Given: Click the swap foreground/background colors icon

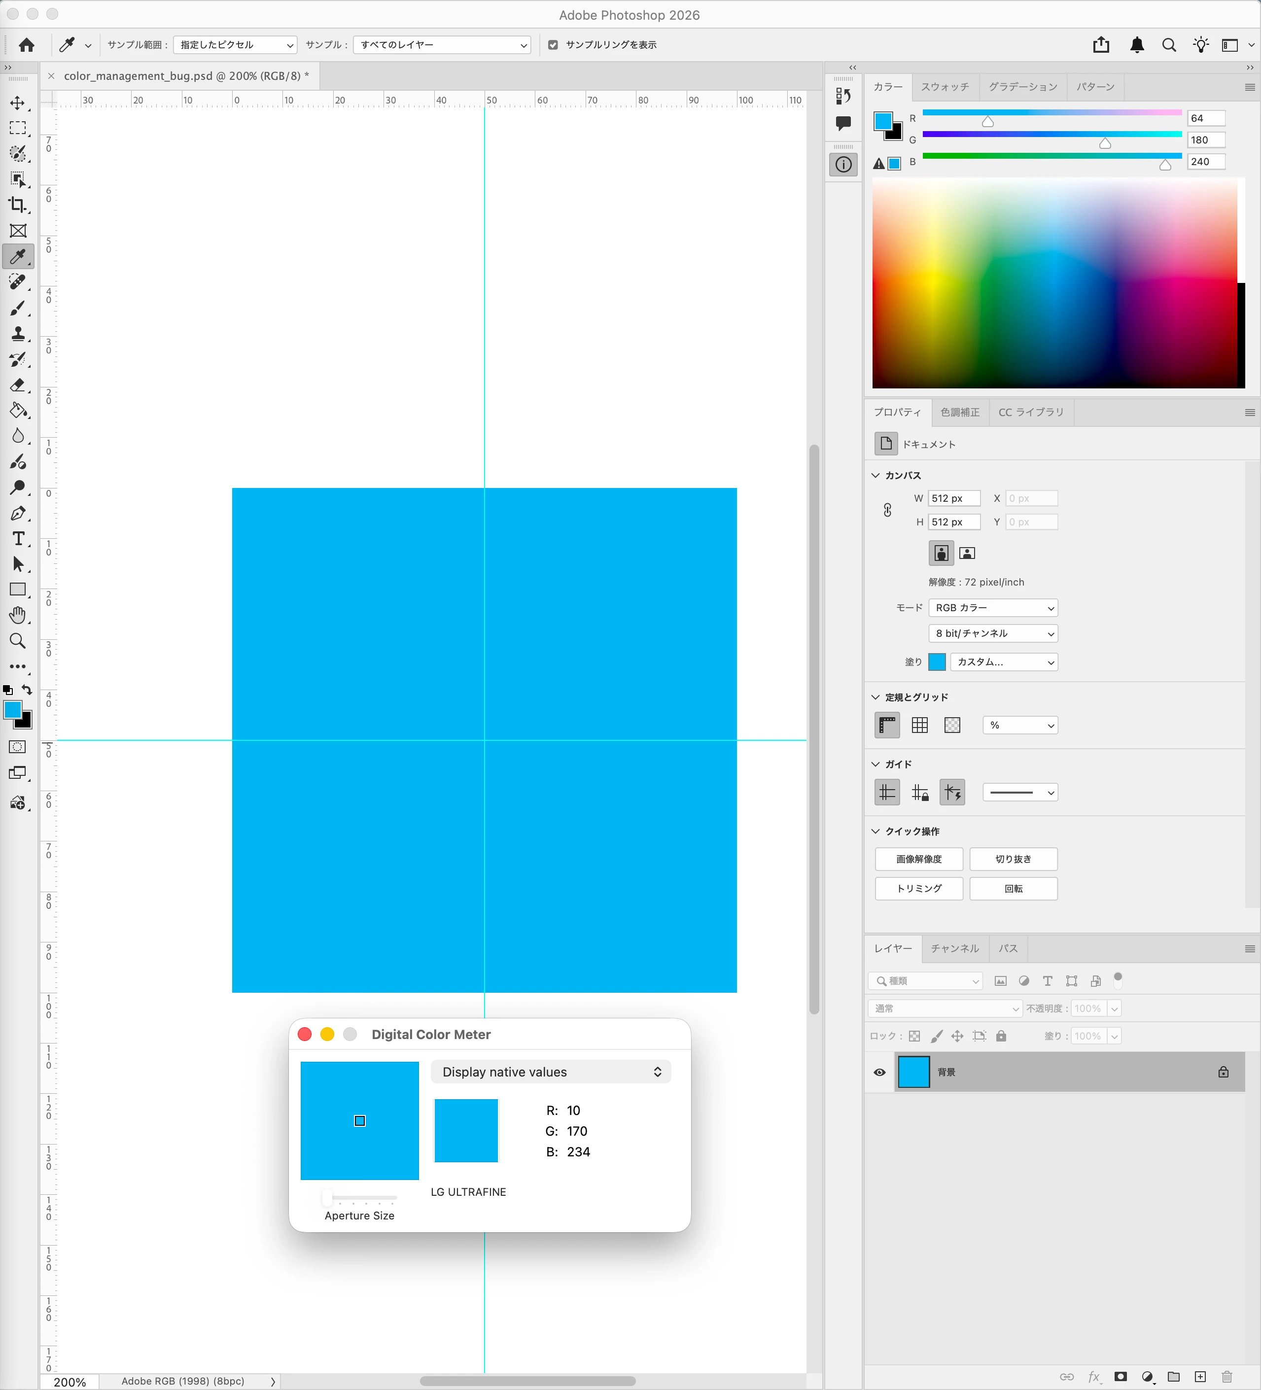Looking at the screenshot, I should point(27,690).
